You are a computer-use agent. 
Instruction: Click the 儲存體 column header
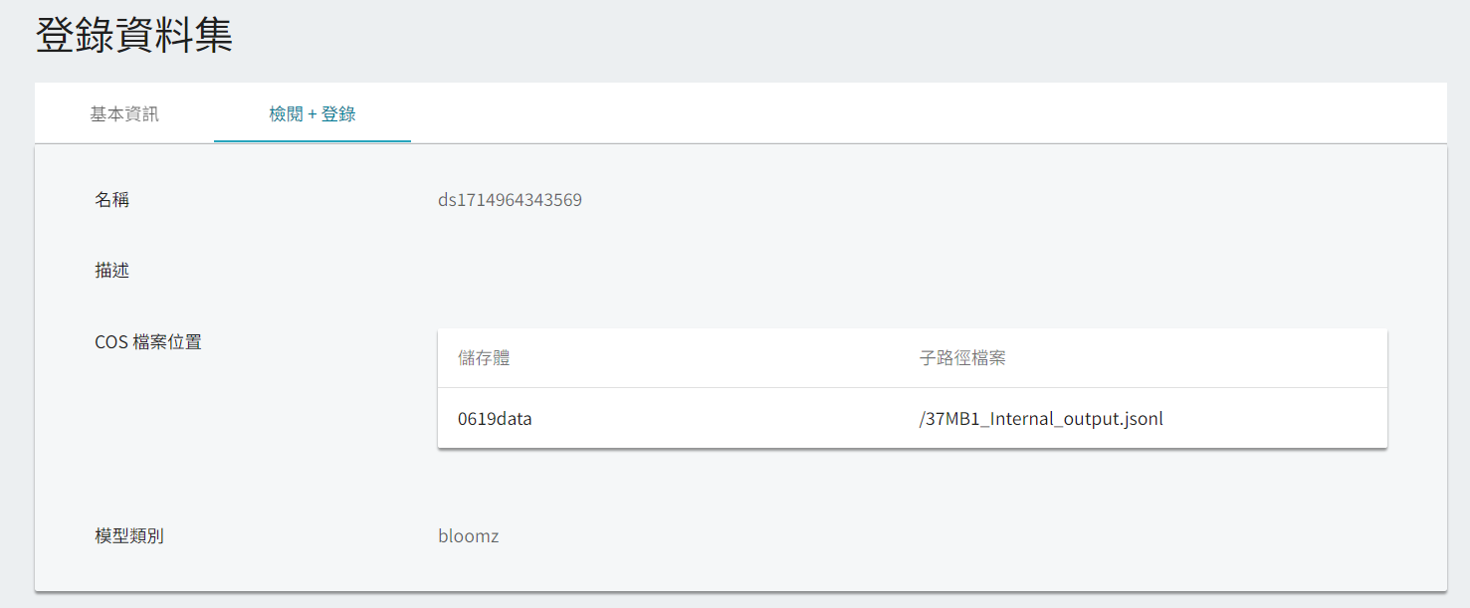click(484, 358)
